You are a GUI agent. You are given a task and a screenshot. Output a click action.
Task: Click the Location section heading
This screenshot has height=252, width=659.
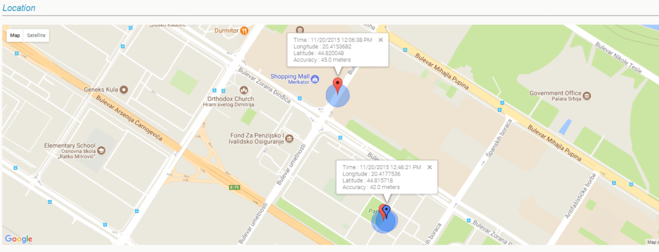pos(19,8)
